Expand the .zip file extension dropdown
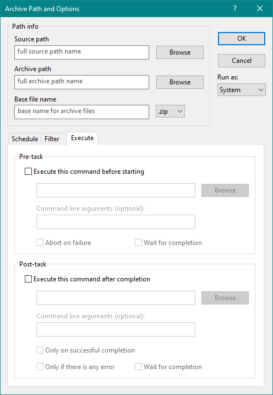 coord(170,111)
